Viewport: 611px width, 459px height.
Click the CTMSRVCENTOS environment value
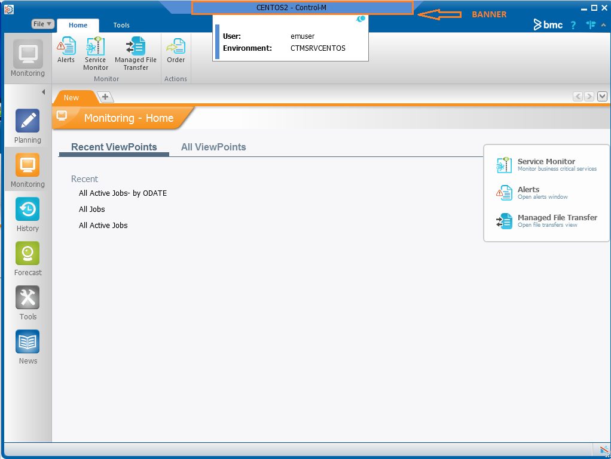click(x=318, y=48)
